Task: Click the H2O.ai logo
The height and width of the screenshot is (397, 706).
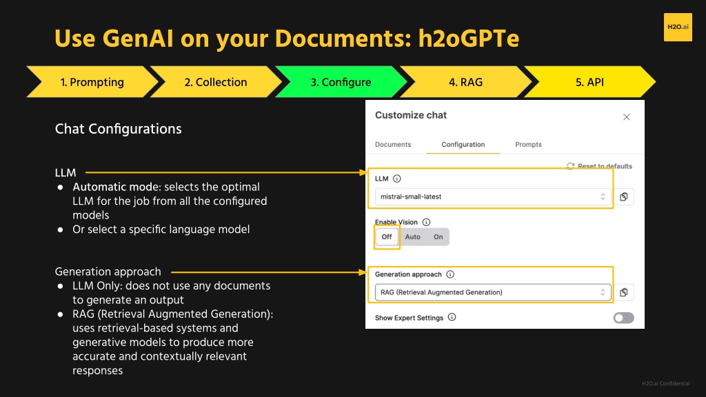Action: click(678, 27)
